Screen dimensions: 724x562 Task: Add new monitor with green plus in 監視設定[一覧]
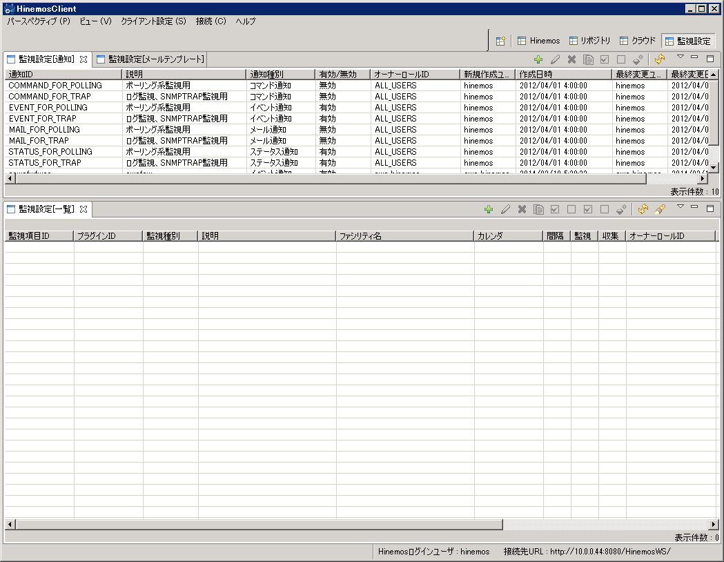pyautogui.click(x=489, y=209)
